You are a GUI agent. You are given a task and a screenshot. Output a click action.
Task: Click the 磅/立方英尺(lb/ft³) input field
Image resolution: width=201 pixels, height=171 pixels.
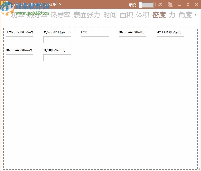[x=133, y=39]
